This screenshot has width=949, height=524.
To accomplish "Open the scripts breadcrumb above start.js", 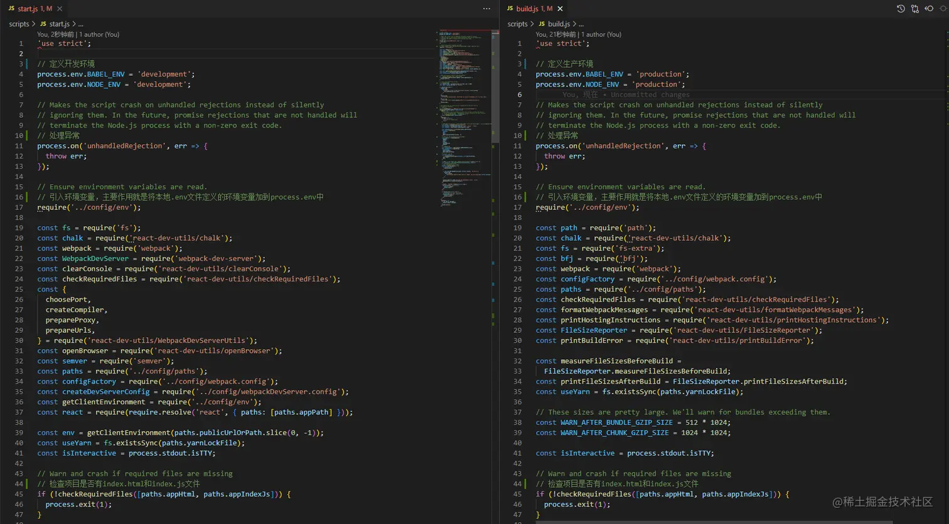I will point(19,24).
